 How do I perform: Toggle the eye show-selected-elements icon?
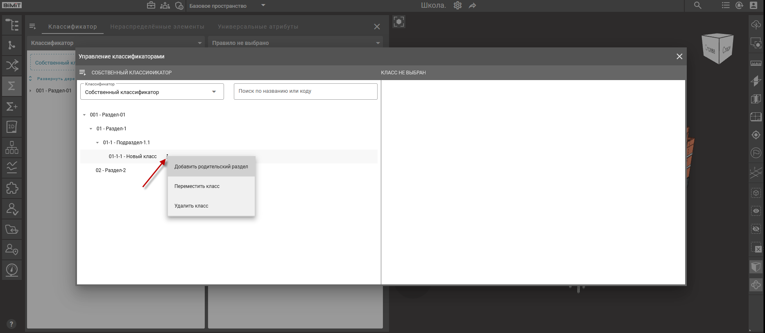(x=756, y=211)
